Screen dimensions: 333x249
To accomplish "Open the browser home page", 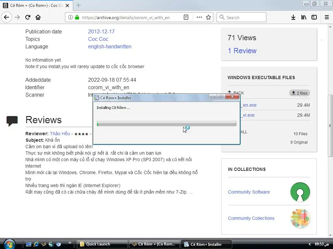I will tap(38, 18).
